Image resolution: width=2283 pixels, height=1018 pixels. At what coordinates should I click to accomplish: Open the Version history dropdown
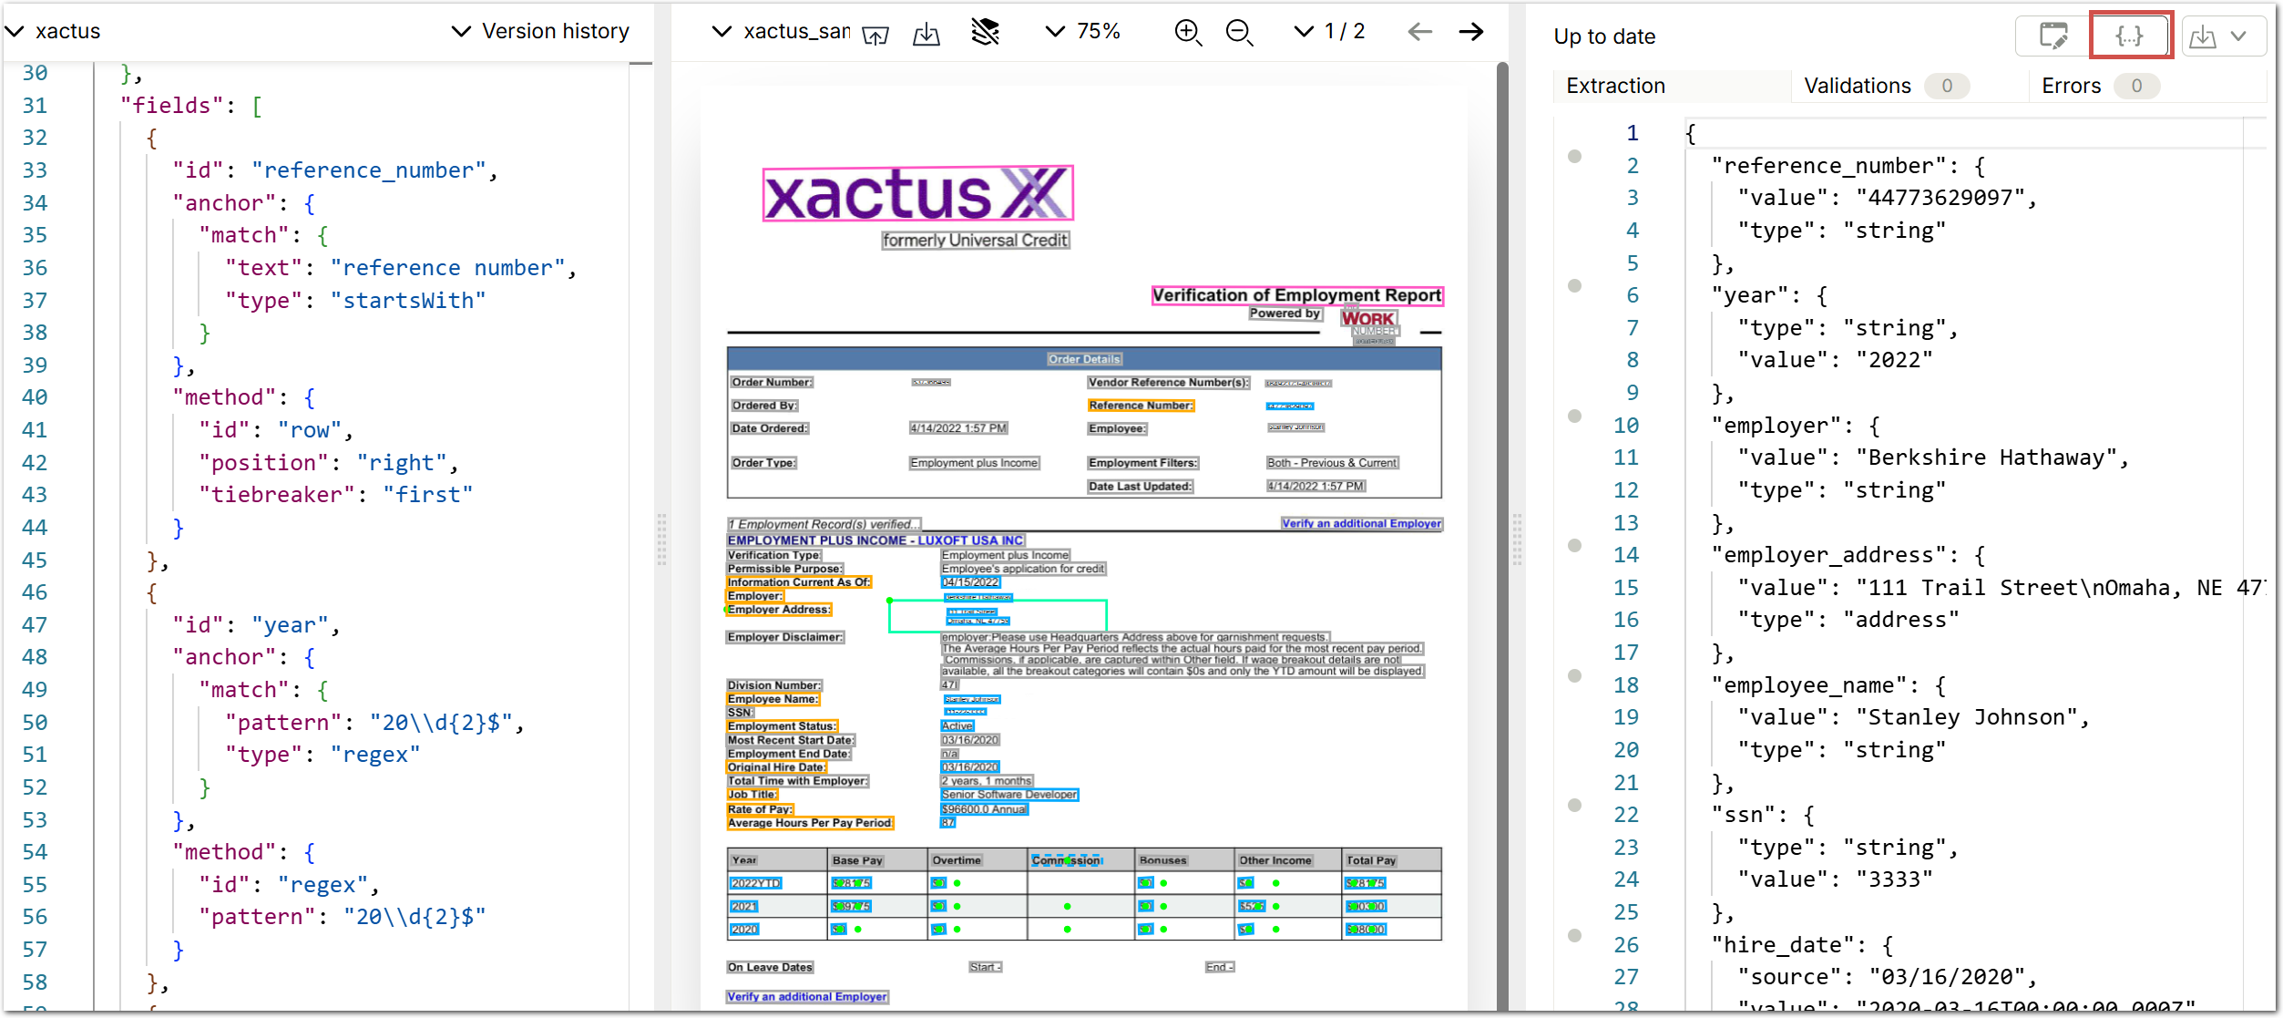click(x=540, y=31)
